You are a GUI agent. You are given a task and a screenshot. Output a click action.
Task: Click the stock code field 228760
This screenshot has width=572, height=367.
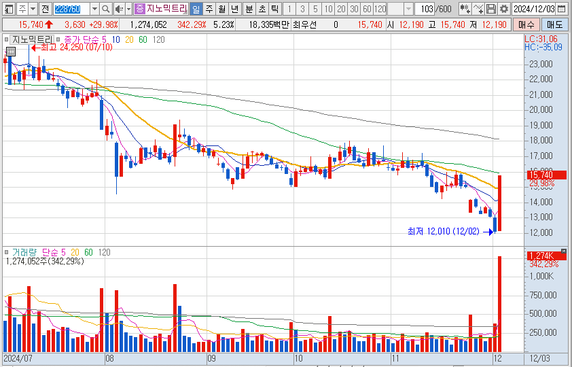click(71, 8)
